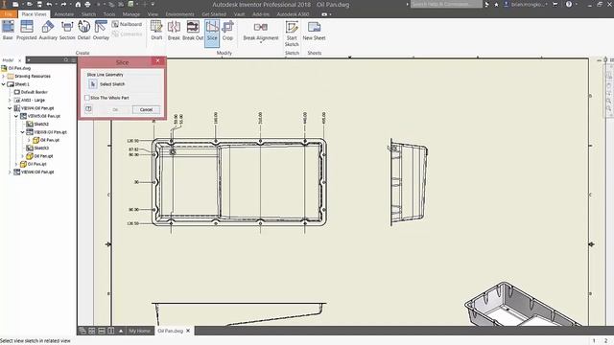
Task: Collapse the VIEW8:Oil Pan.ipt node
Action: 22,132
